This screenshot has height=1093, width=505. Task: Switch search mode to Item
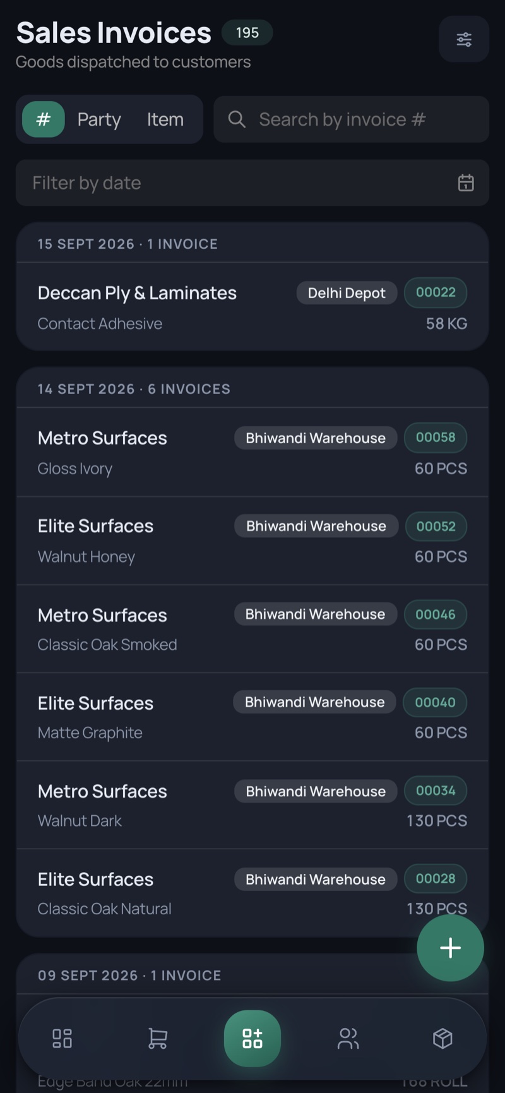165,119
